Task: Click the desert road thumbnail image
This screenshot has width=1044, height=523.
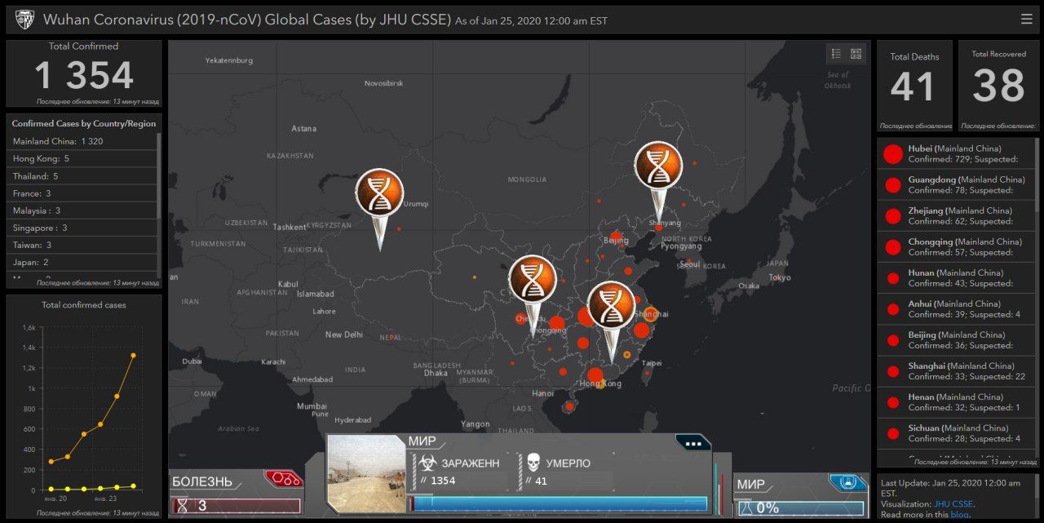Action: pos(366,473)
